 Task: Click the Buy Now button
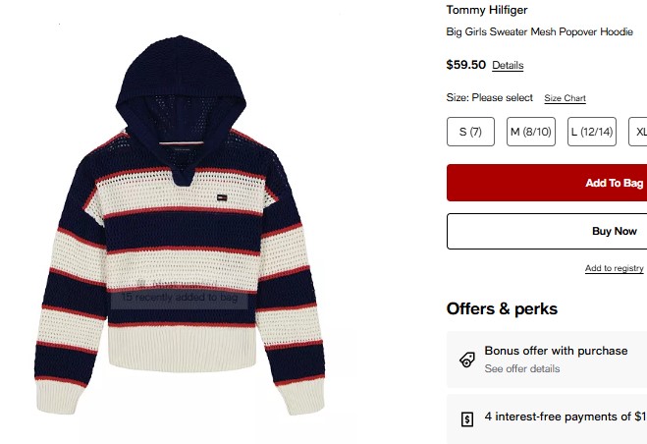point(547,231)
